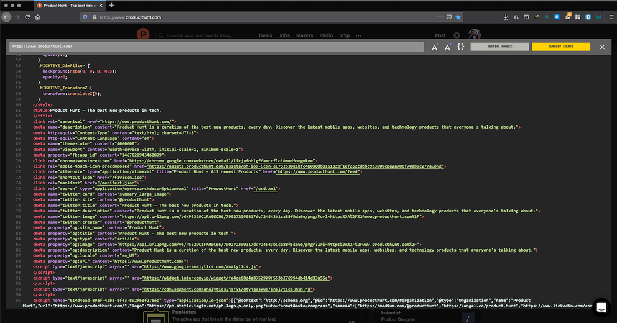This screenshot has width=617, height=323.
Task: Open the Library bookshelf icon
Action: (x=516, y=17)
